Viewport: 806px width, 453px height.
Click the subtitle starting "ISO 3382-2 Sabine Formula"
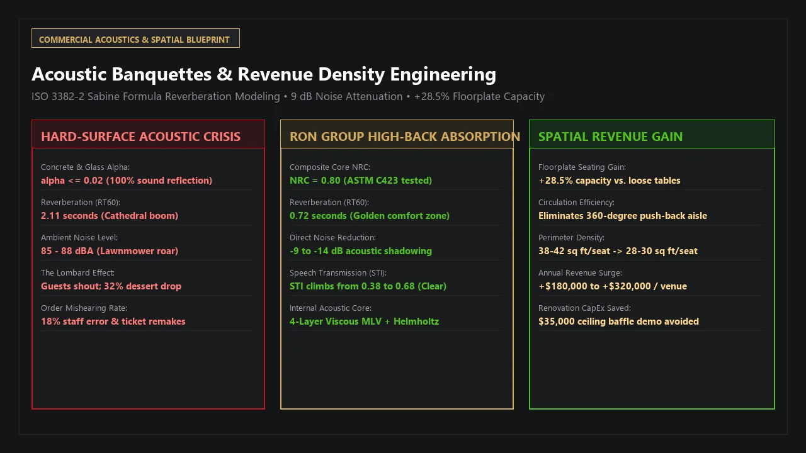pyautogui.click(x=288, y=96)
